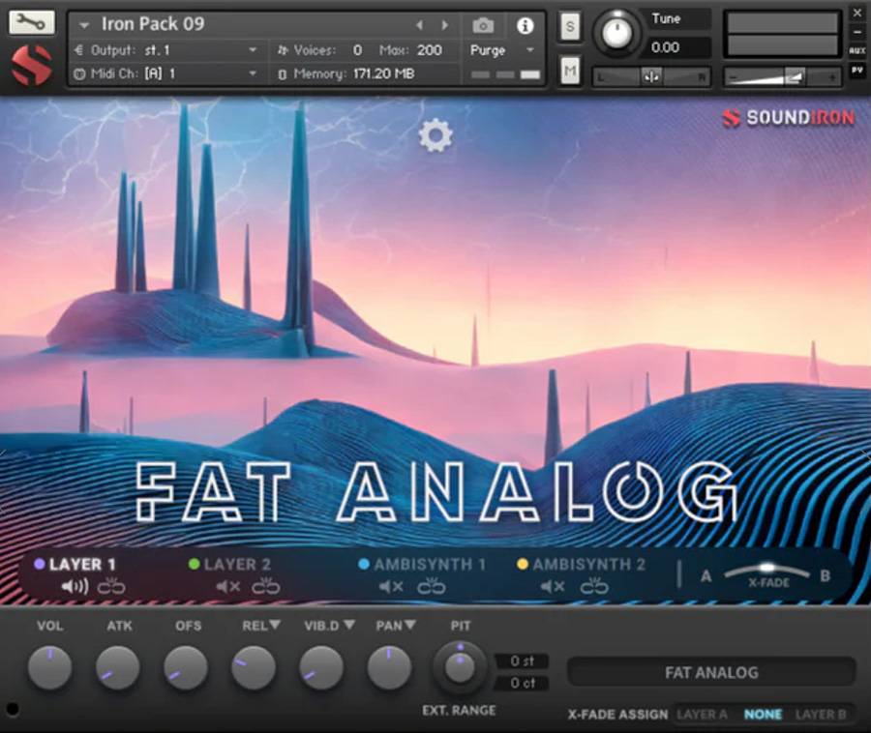Toggle Layer 1 speaker mute icon
This screenshot has height=733, width=871.
[75, 586]
